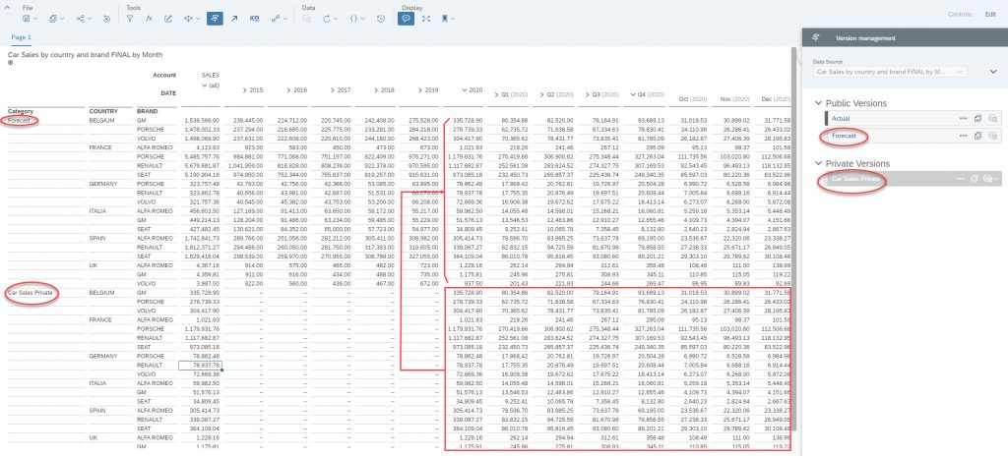Expand the Q2 (2020) column
The width and height of the screenshot is (1008, 456).
pos(540,95)
